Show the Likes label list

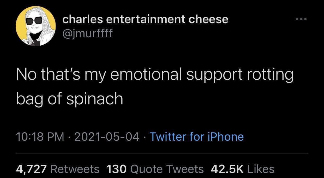260,169
